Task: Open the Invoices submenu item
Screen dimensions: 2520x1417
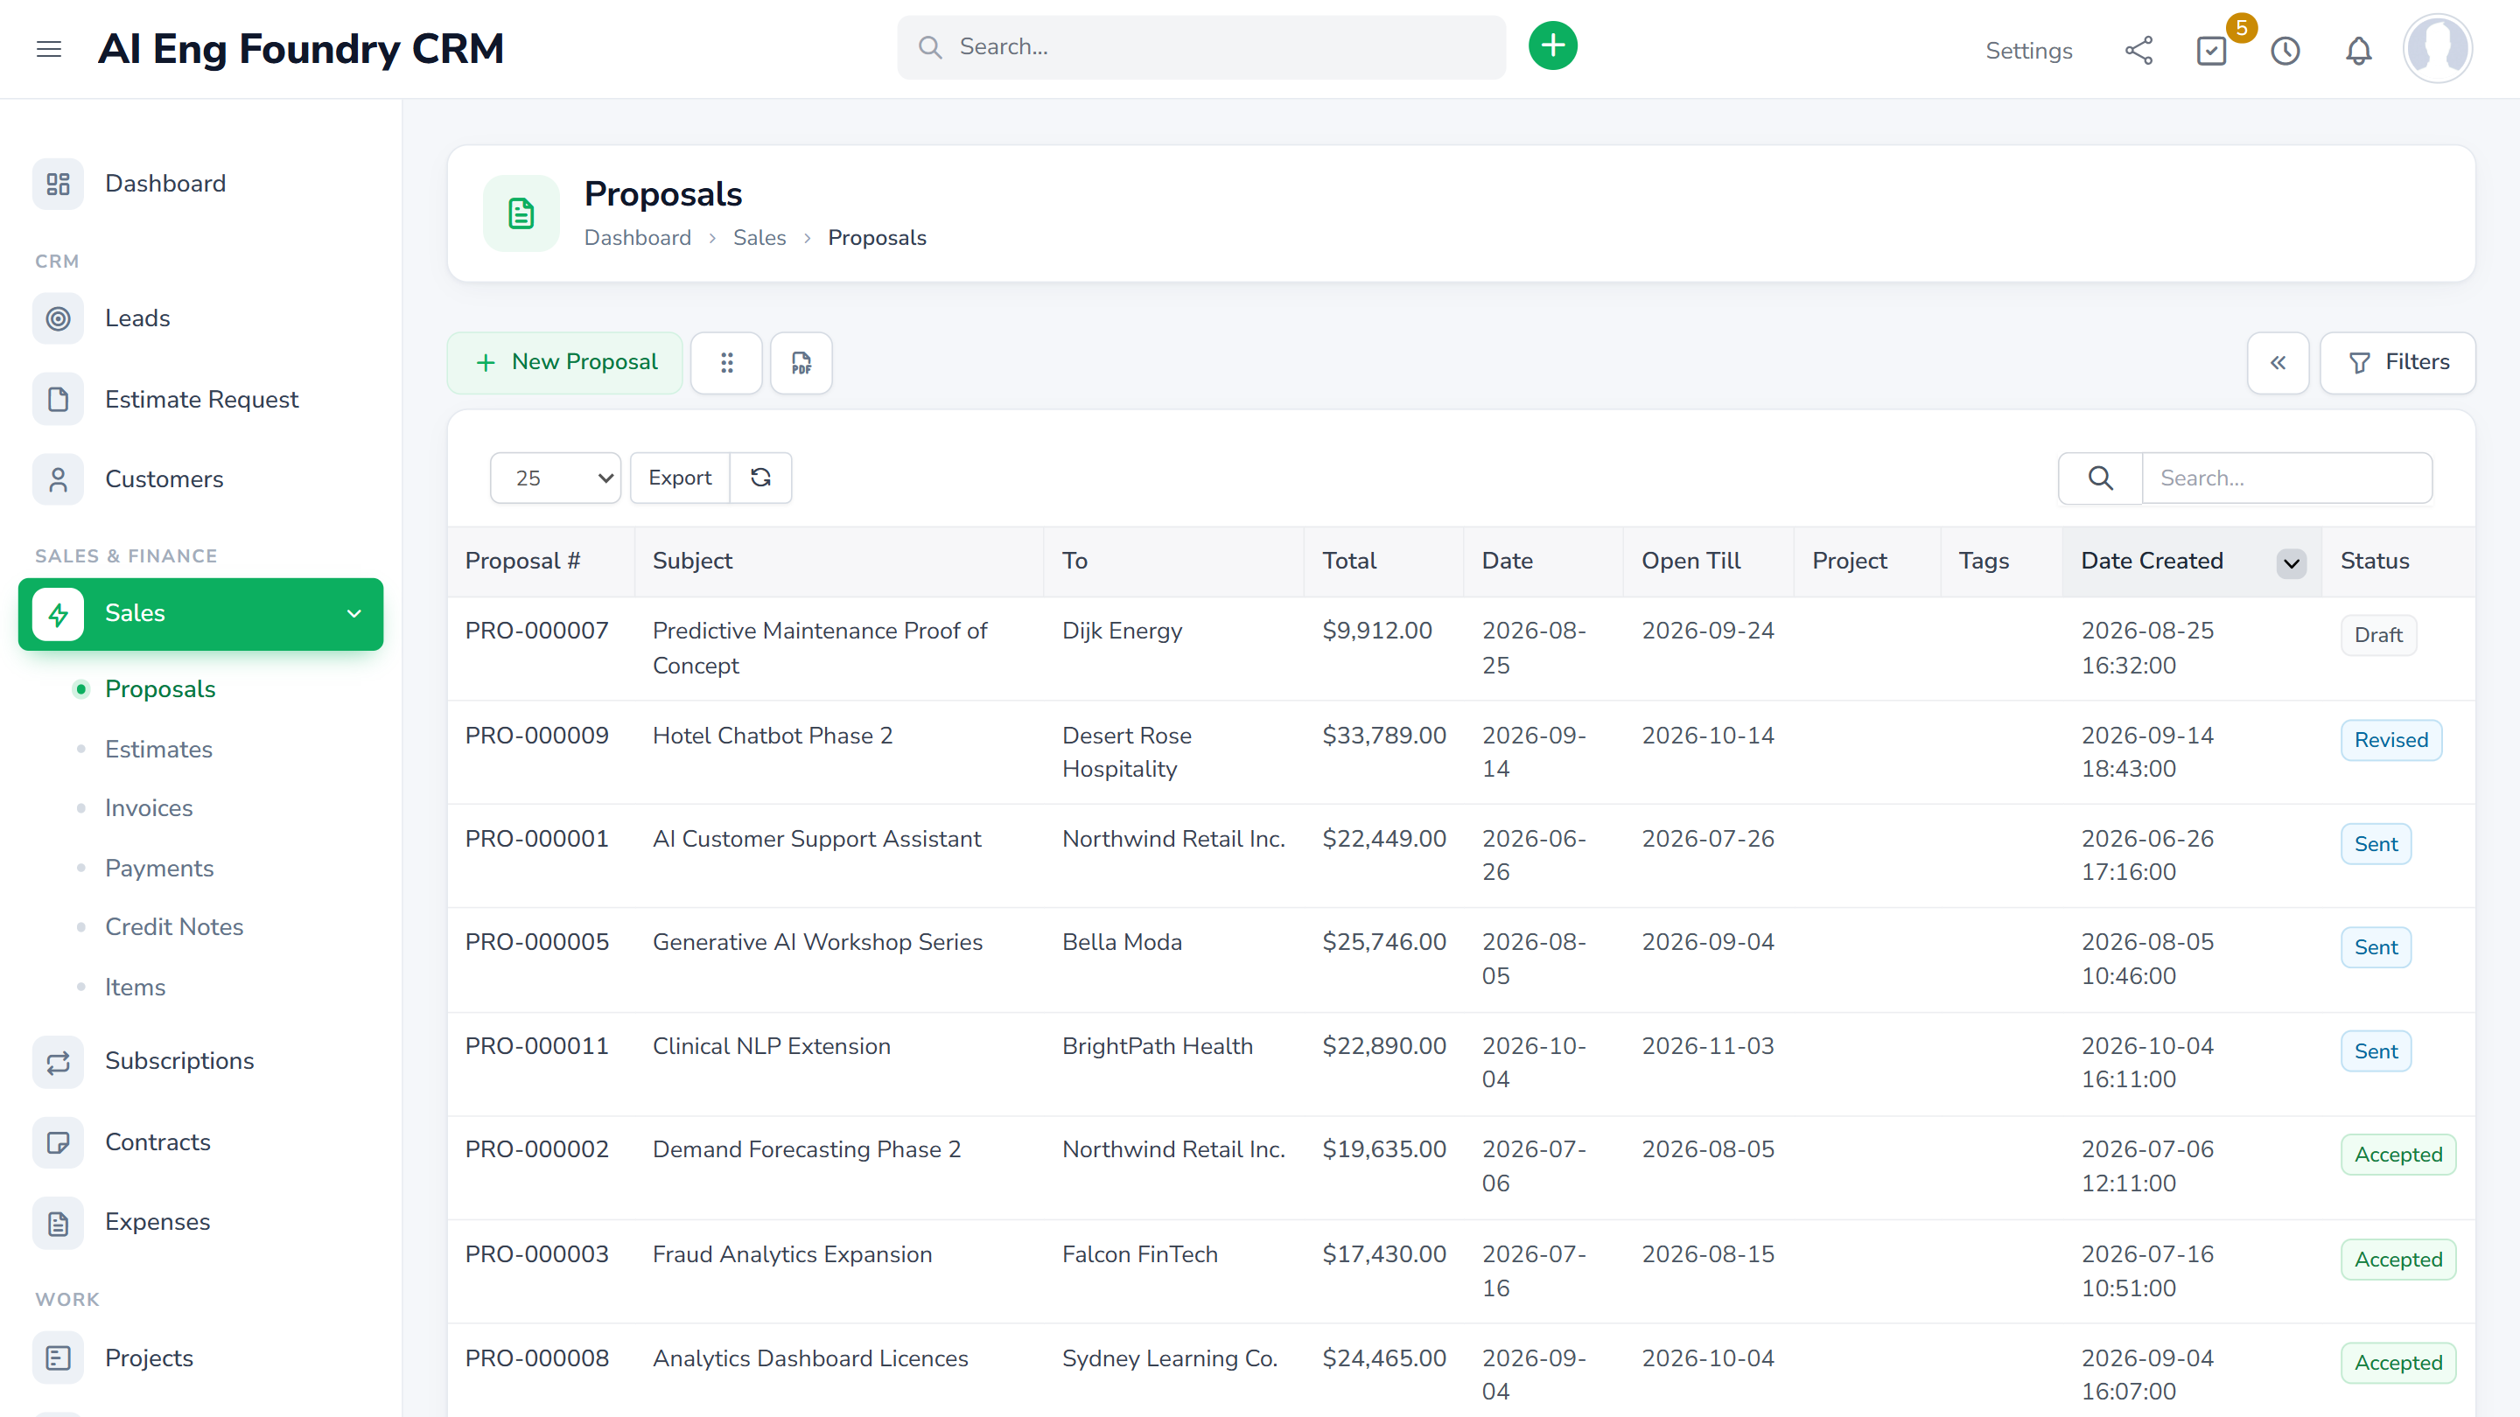Action: pos(149,807)
